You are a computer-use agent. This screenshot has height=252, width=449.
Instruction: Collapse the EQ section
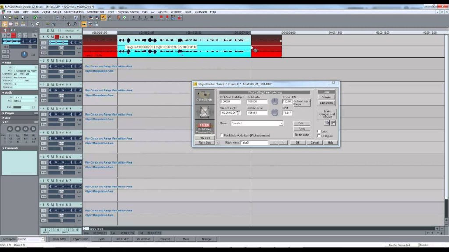3,122
